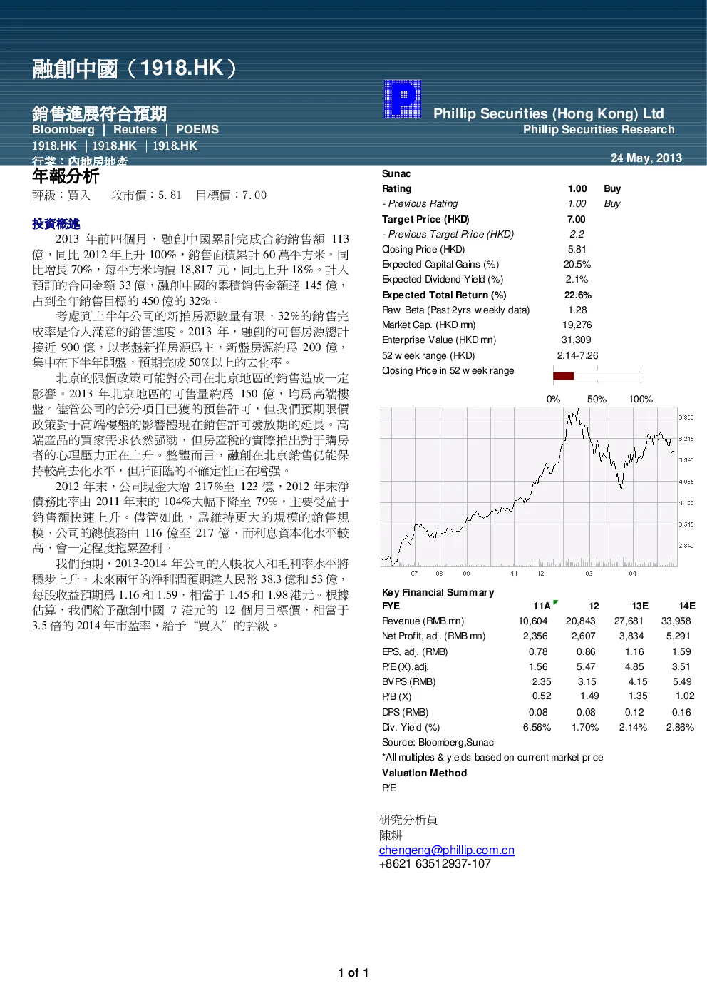Select target price value 7.00

(577, 219)
